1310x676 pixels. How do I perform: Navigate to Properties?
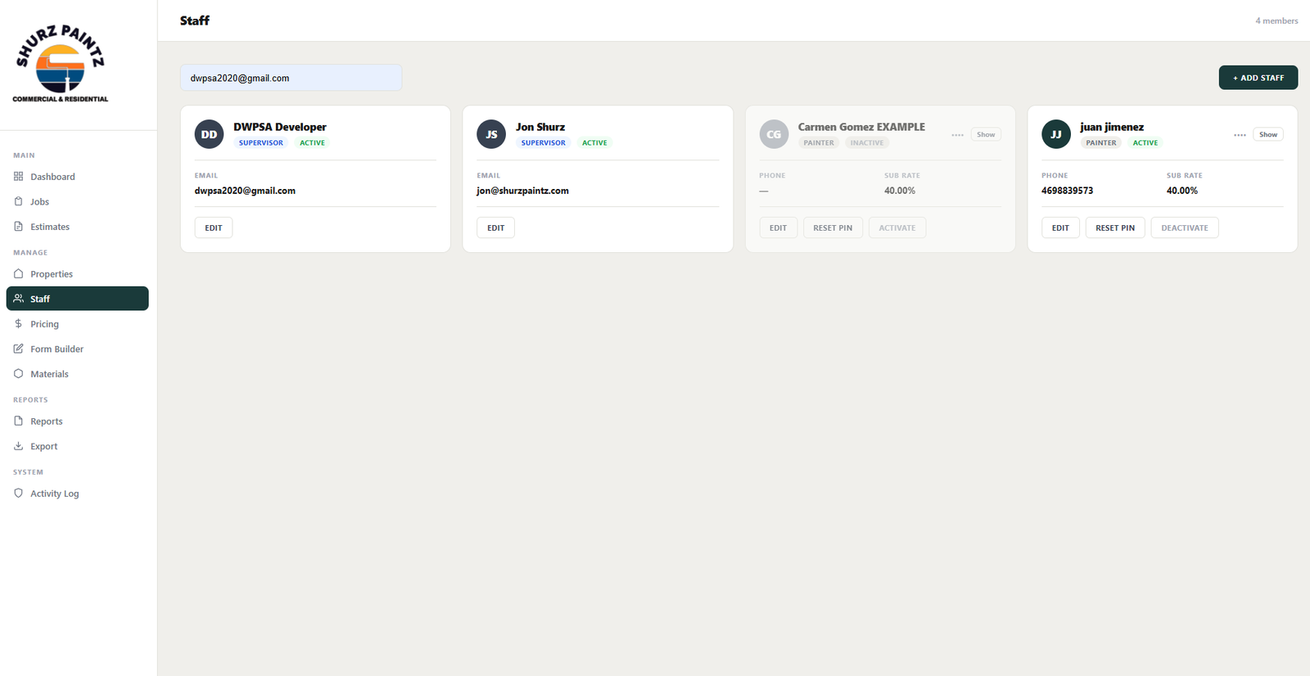77,274
